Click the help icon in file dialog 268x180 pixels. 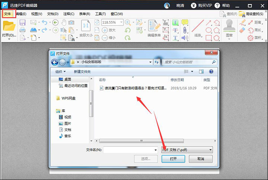pyautogui.click(x=211, y=71)
